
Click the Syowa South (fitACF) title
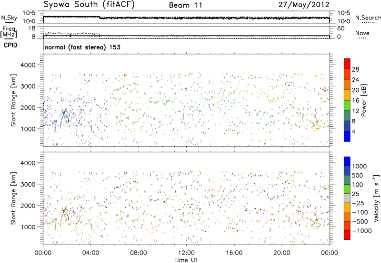tap(89, 5)
